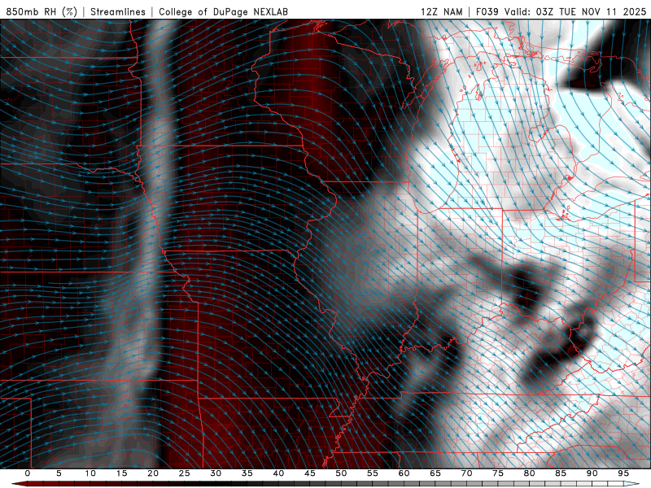
Task: Click the '95' value on the RH scale
Action: pos(623,473)
